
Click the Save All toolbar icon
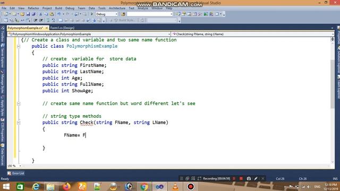pos(33,14)
